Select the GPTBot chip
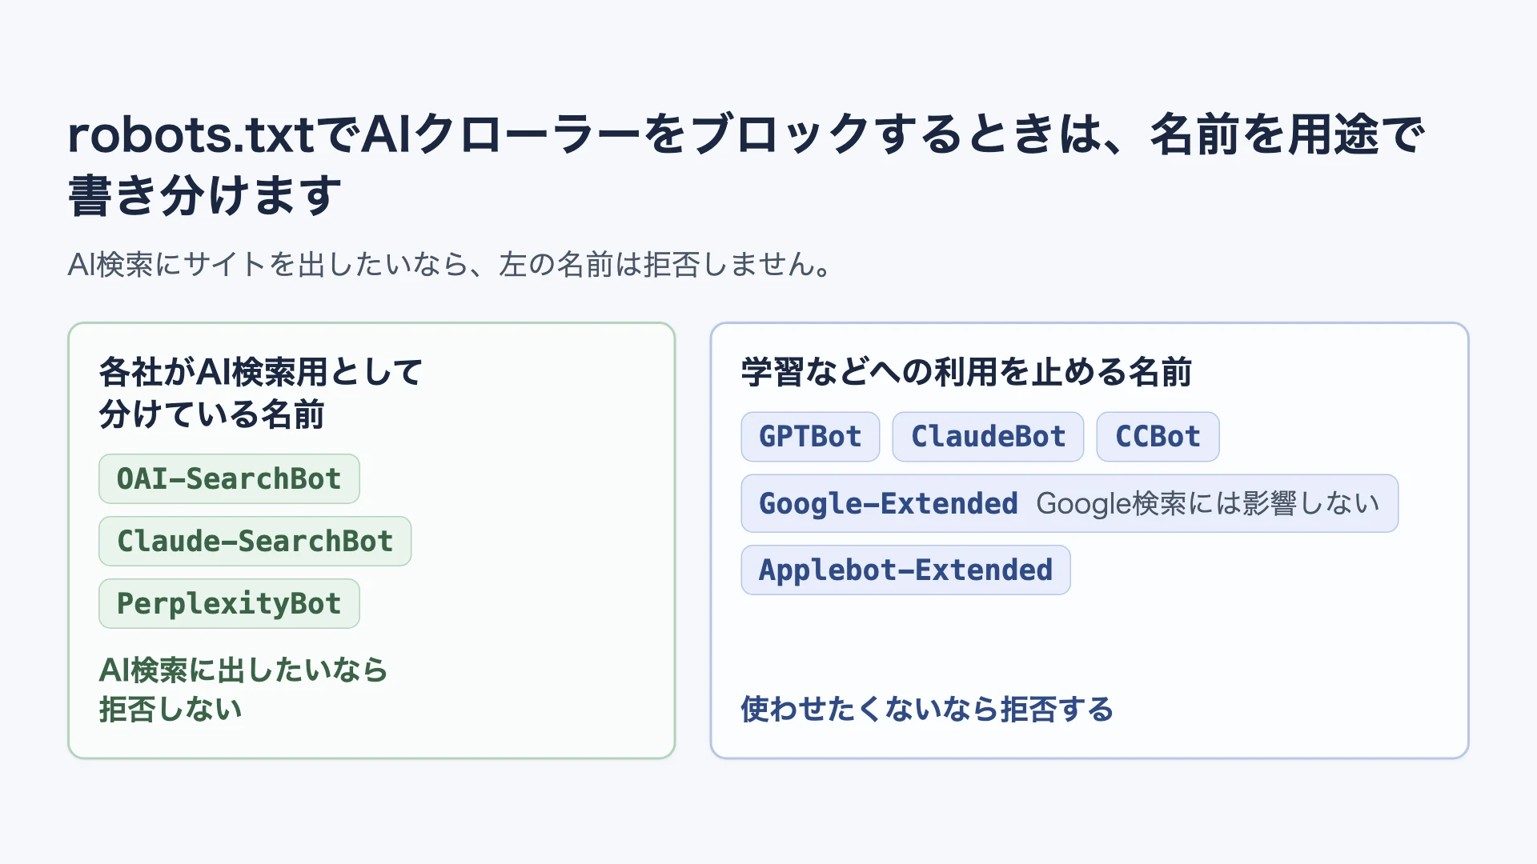This screenshot has height=864, width=1537. [810, 437]
